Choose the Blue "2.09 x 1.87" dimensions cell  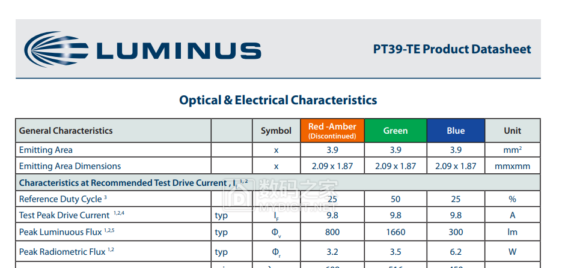click(x=456, y=166)
